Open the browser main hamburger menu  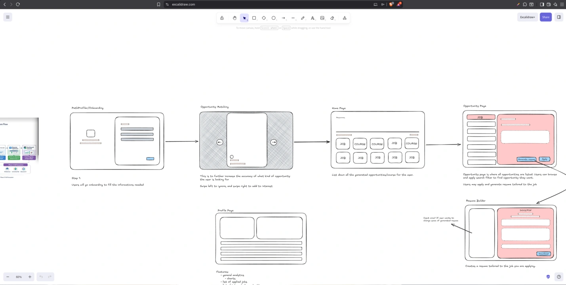point(562,4)
